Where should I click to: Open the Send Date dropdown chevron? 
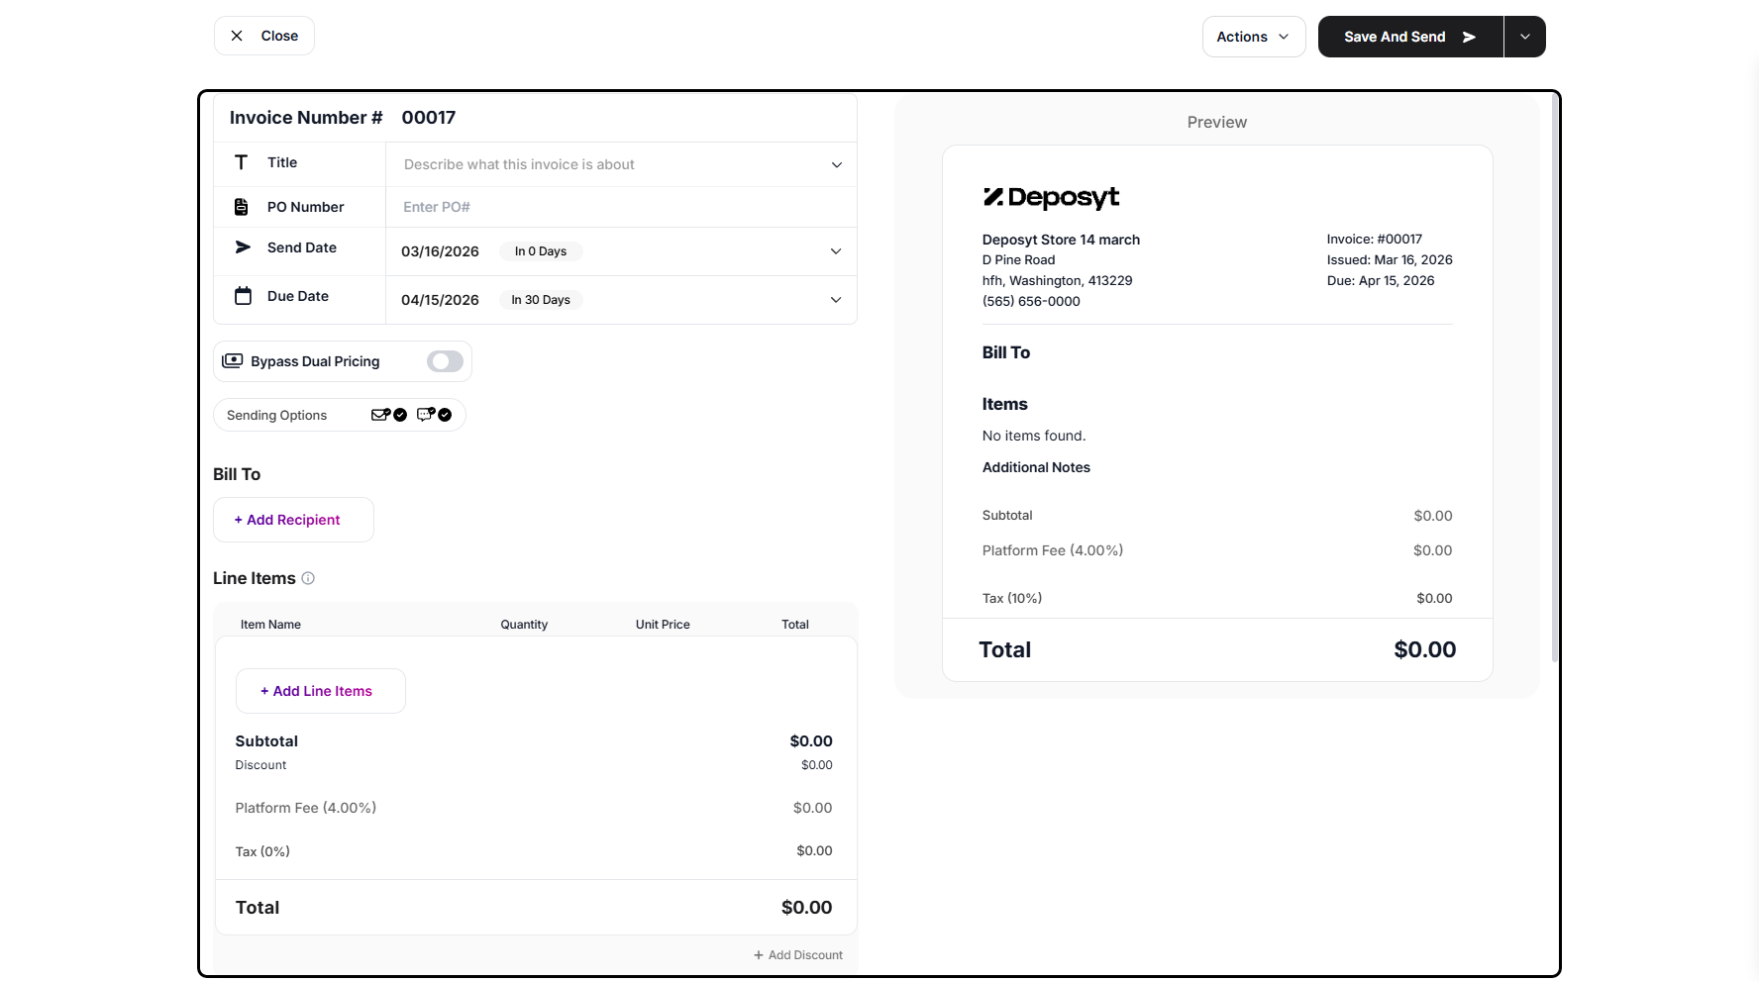[836, 251]
